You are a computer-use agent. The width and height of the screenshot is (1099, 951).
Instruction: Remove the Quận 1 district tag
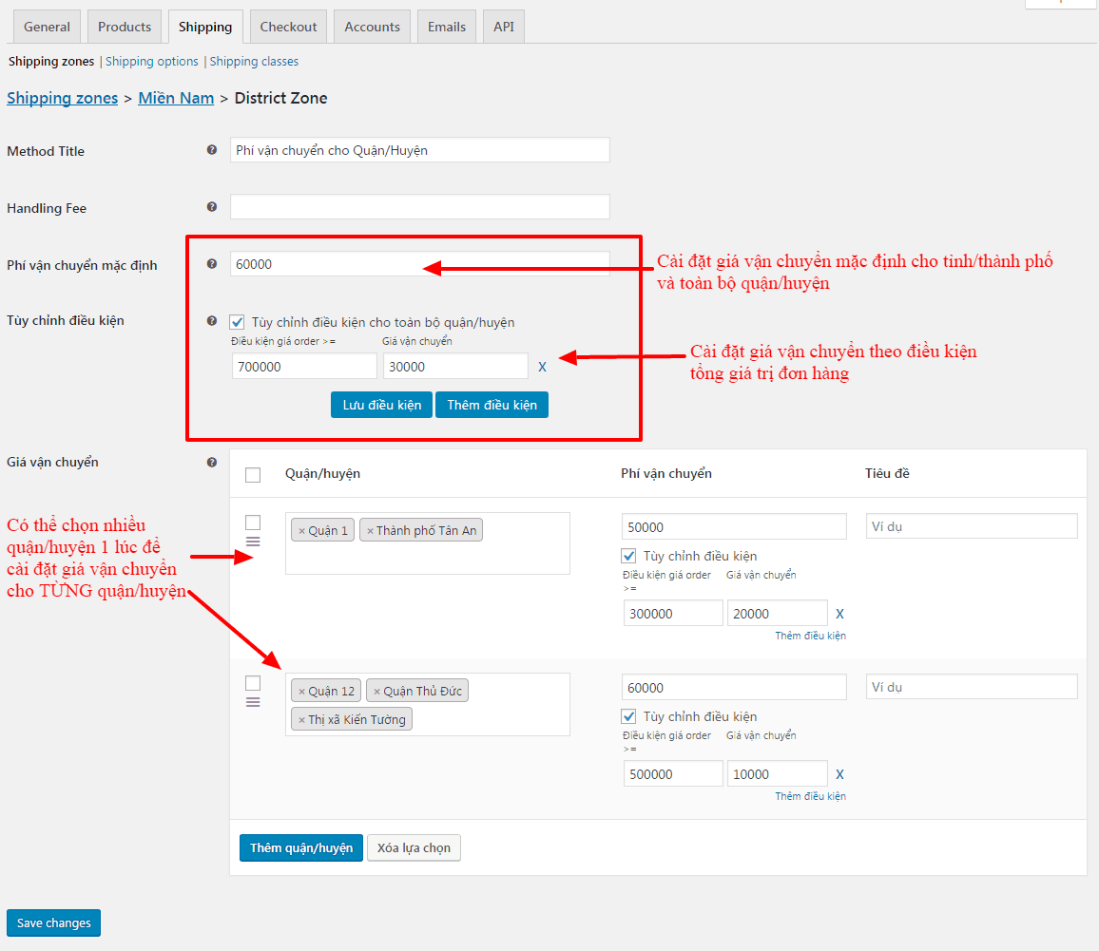point(302,530)
